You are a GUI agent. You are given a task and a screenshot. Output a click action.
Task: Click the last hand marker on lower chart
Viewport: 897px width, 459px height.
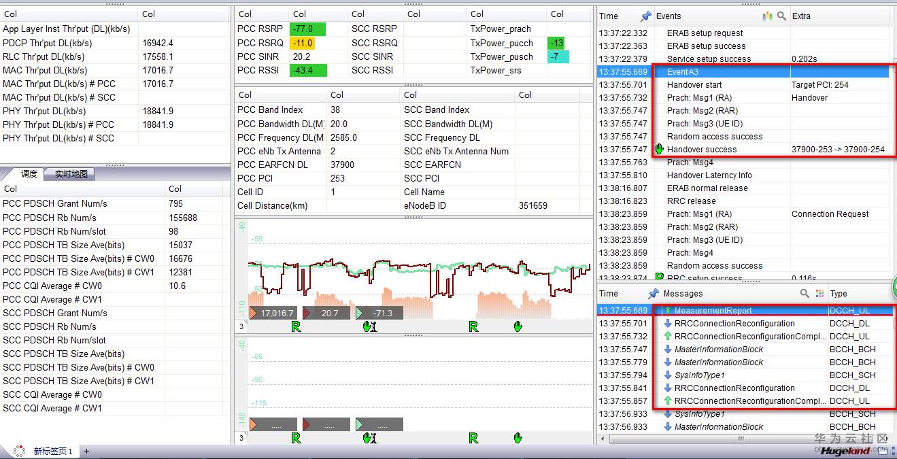[518, 438]
